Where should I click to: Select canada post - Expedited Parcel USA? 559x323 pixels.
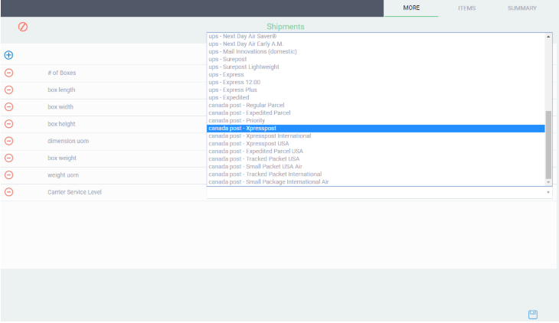[376, 151]
